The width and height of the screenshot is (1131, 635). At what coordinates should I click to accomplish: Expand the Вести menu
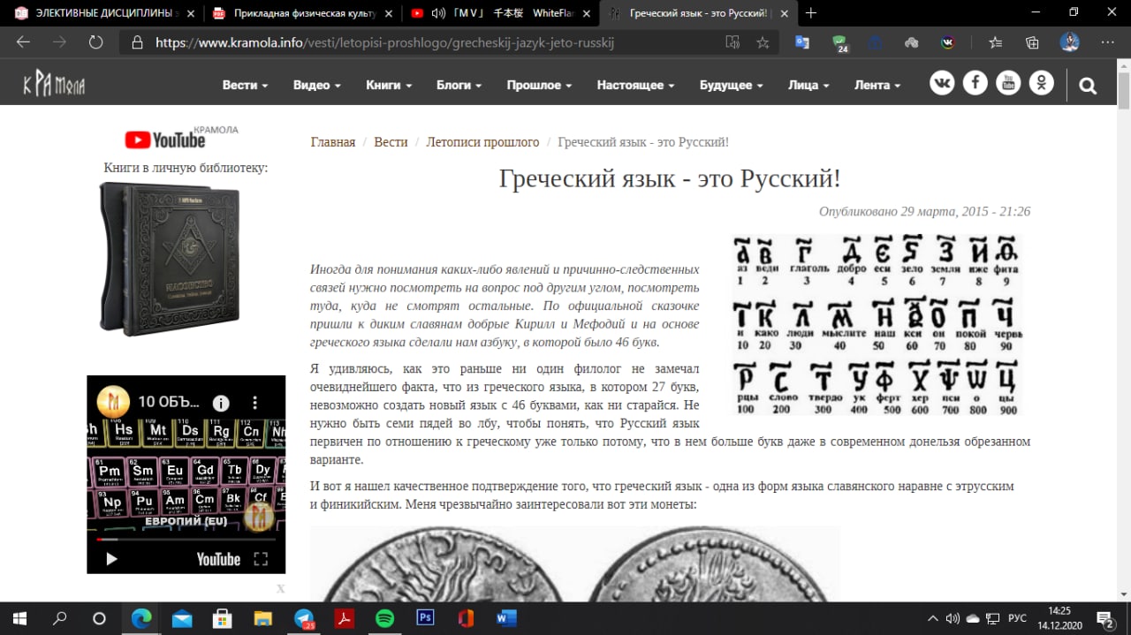(x=245, y=85)
